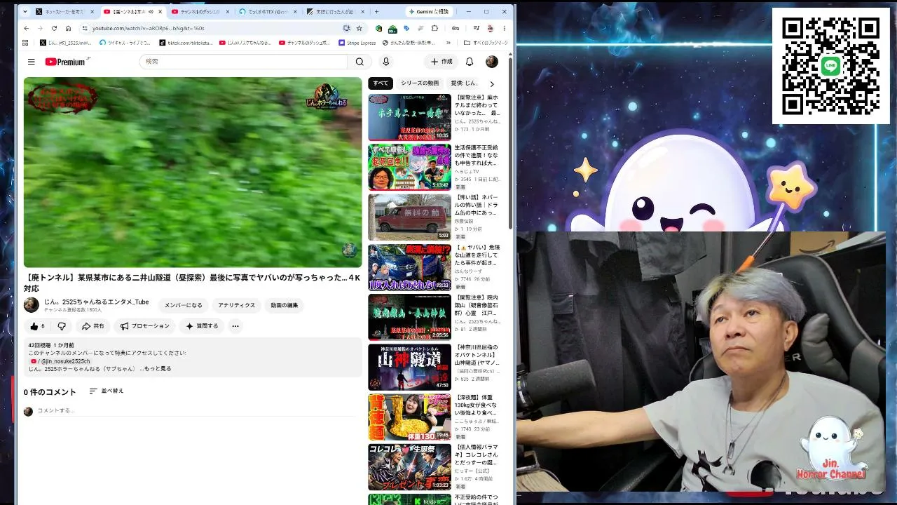Open the コレコレ 1:03:23 video thumbnail
The image size is (897, 505).
410,467
